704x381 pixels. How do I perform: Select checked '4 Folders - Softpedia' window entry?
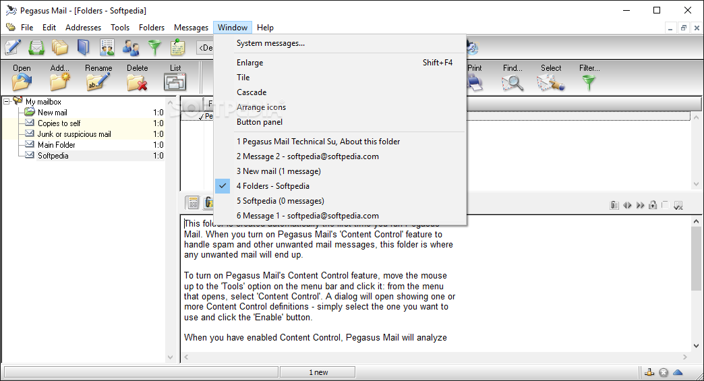pyautogui.click(x=341, y=186)
